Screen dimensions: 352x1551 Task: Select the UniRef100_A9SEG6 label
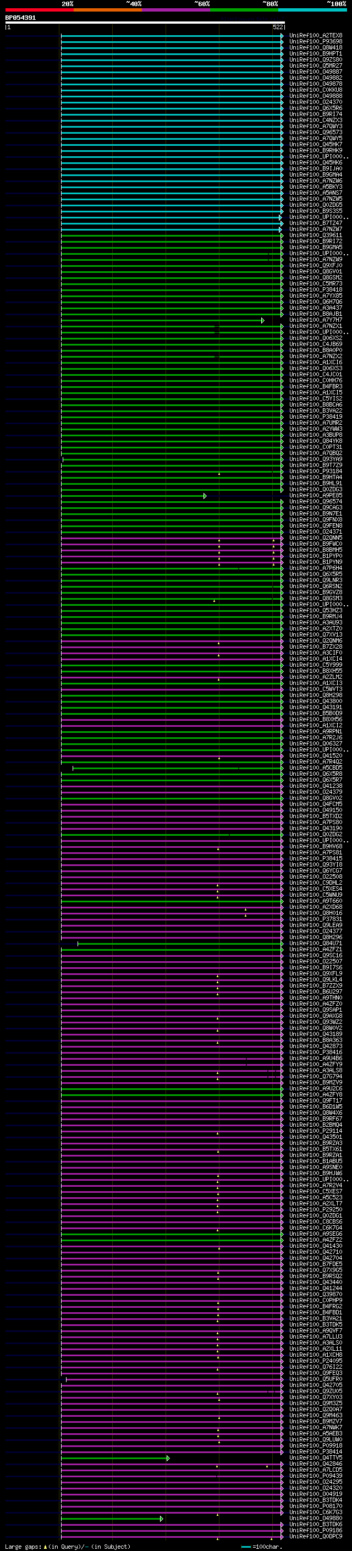pyautogui.click(x=315, y=1234)
